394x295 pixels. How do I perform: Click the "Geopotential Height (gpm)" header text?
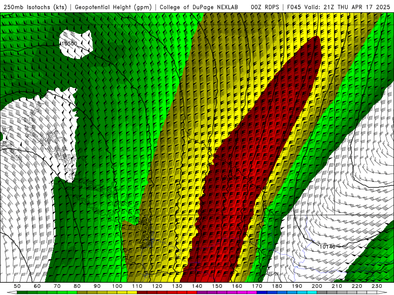tap(113, 7)
